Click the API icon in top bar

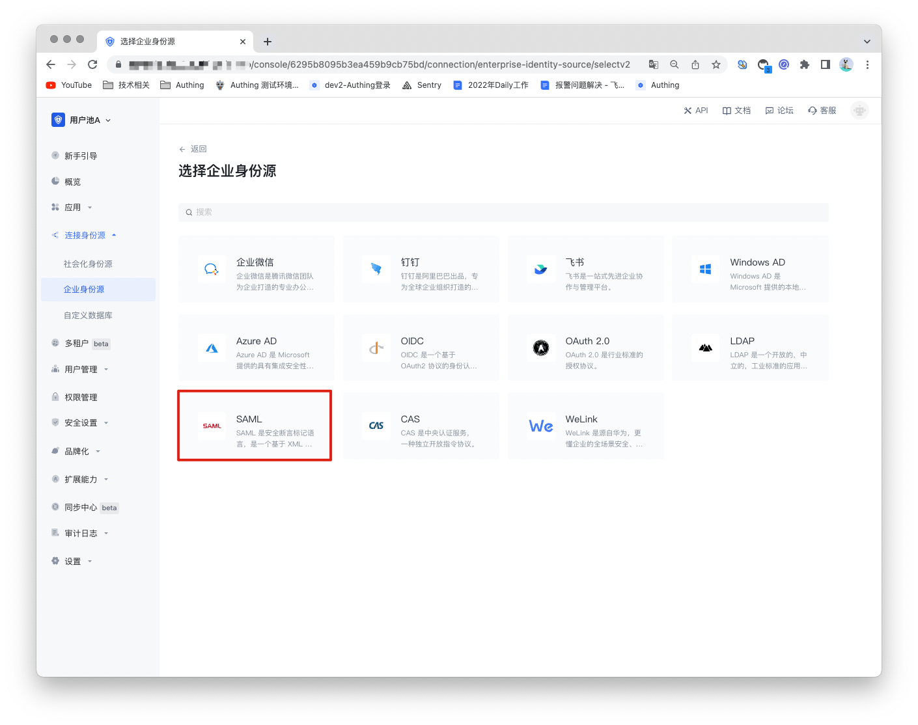coord(687,110)
